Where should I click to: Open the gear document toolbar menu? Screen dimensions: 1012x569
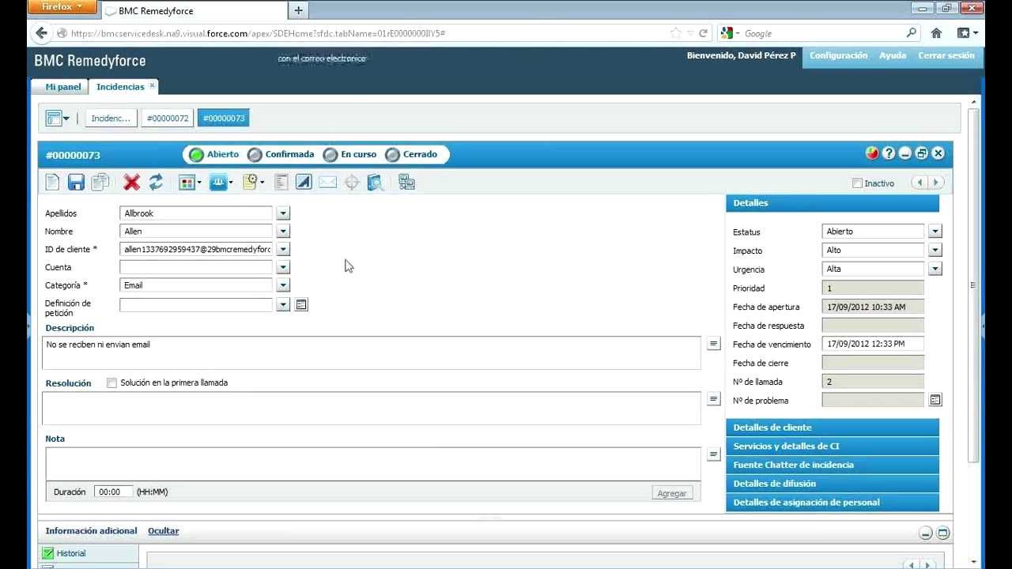[x=253, y=183]
